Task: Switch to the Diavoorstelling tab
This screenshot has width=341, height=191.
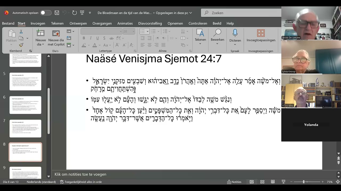Action: pos(150,23)
